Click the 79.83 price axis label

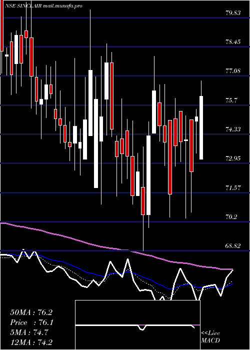tap(233, 12)
